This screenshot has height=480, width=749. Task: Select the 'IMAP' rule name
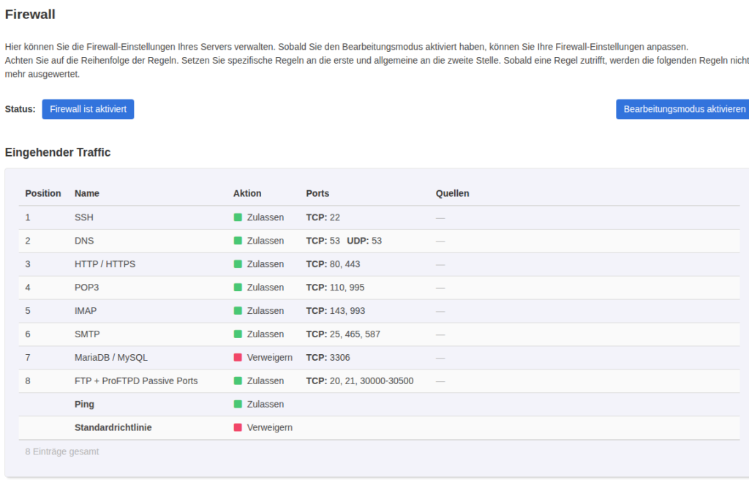[86, 311]
